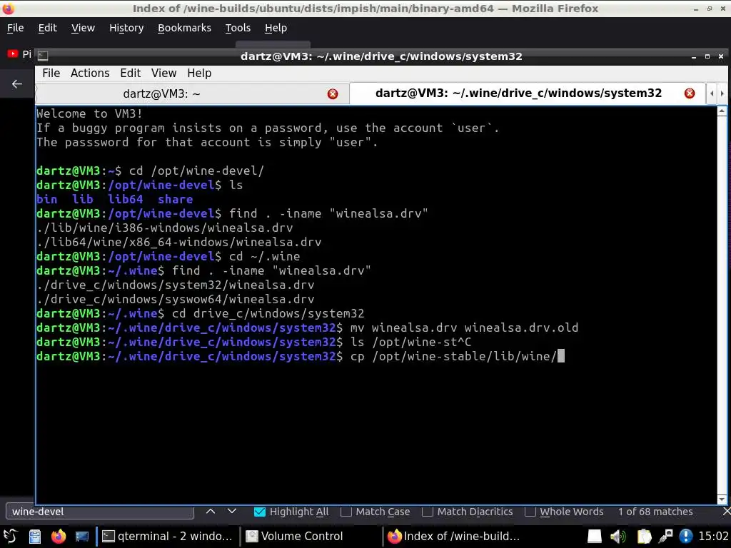Click the find bar field containing wine-devel
This screenshot has height=548, width=731.
[100, 512]
